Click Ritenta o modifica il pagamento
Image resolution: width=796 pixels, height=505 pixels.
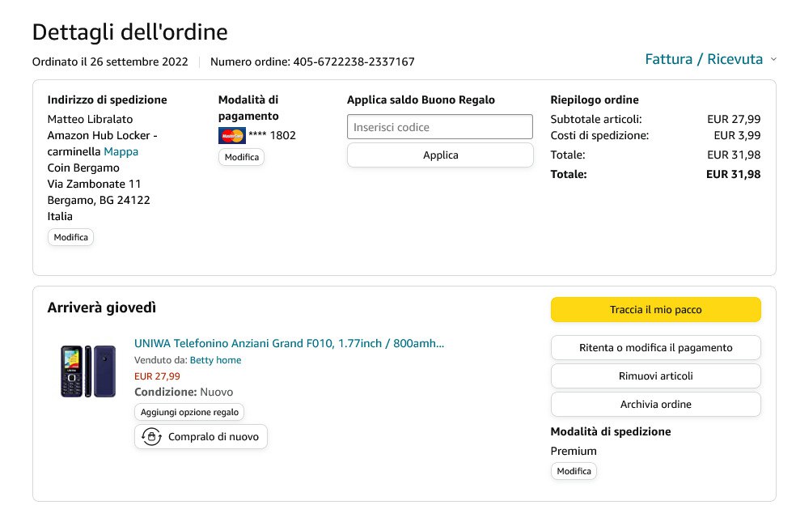click(655, 347)
